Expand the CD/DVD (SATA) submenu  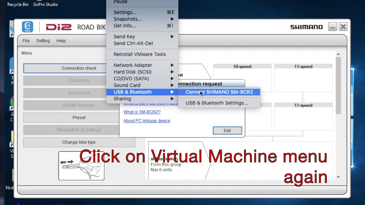click(142, 79)
